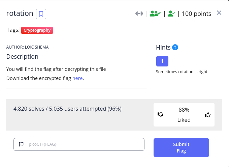Image resolution: width=229 pixels, height=167 pixels.
Task: Submit the flag with Submit Flag button
Action: point(181,147)
